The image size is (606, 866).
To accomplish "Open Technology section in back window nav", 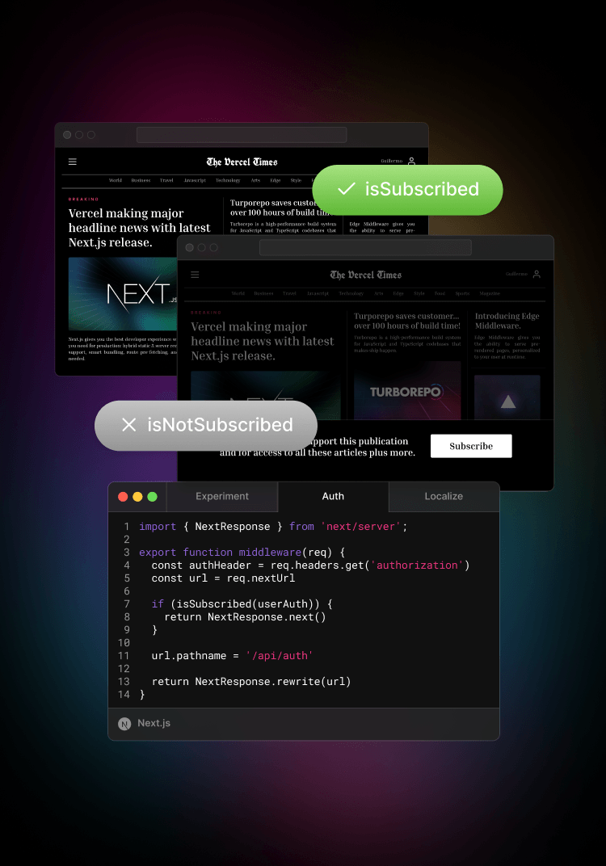I will point(228,181).
